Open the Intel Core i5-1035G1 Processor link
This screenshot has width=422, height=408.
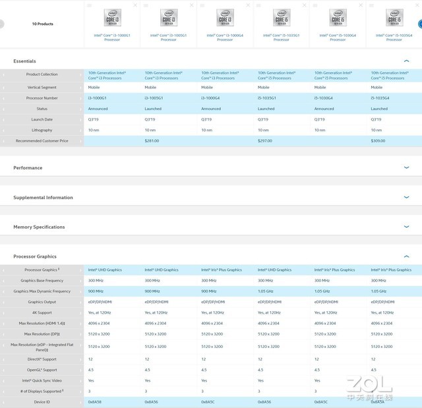[x=282, y=38]
